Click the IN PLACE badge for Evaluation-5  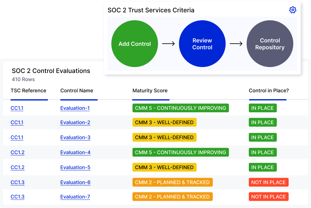coord(262,167)
